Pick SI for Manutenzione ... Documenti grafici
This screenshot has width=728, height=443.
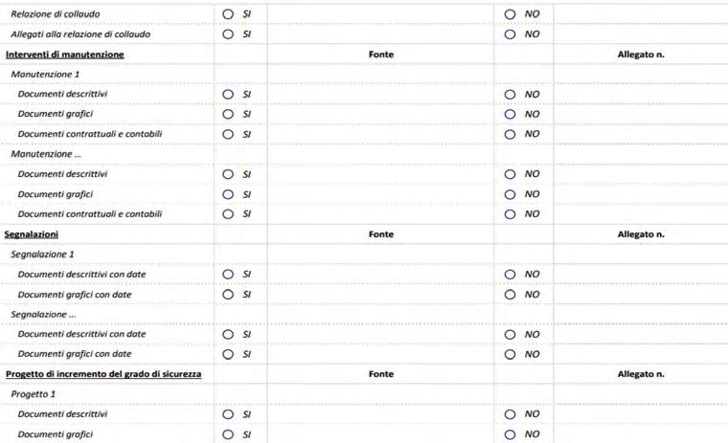pyautogui.click(x=228, y=194)
